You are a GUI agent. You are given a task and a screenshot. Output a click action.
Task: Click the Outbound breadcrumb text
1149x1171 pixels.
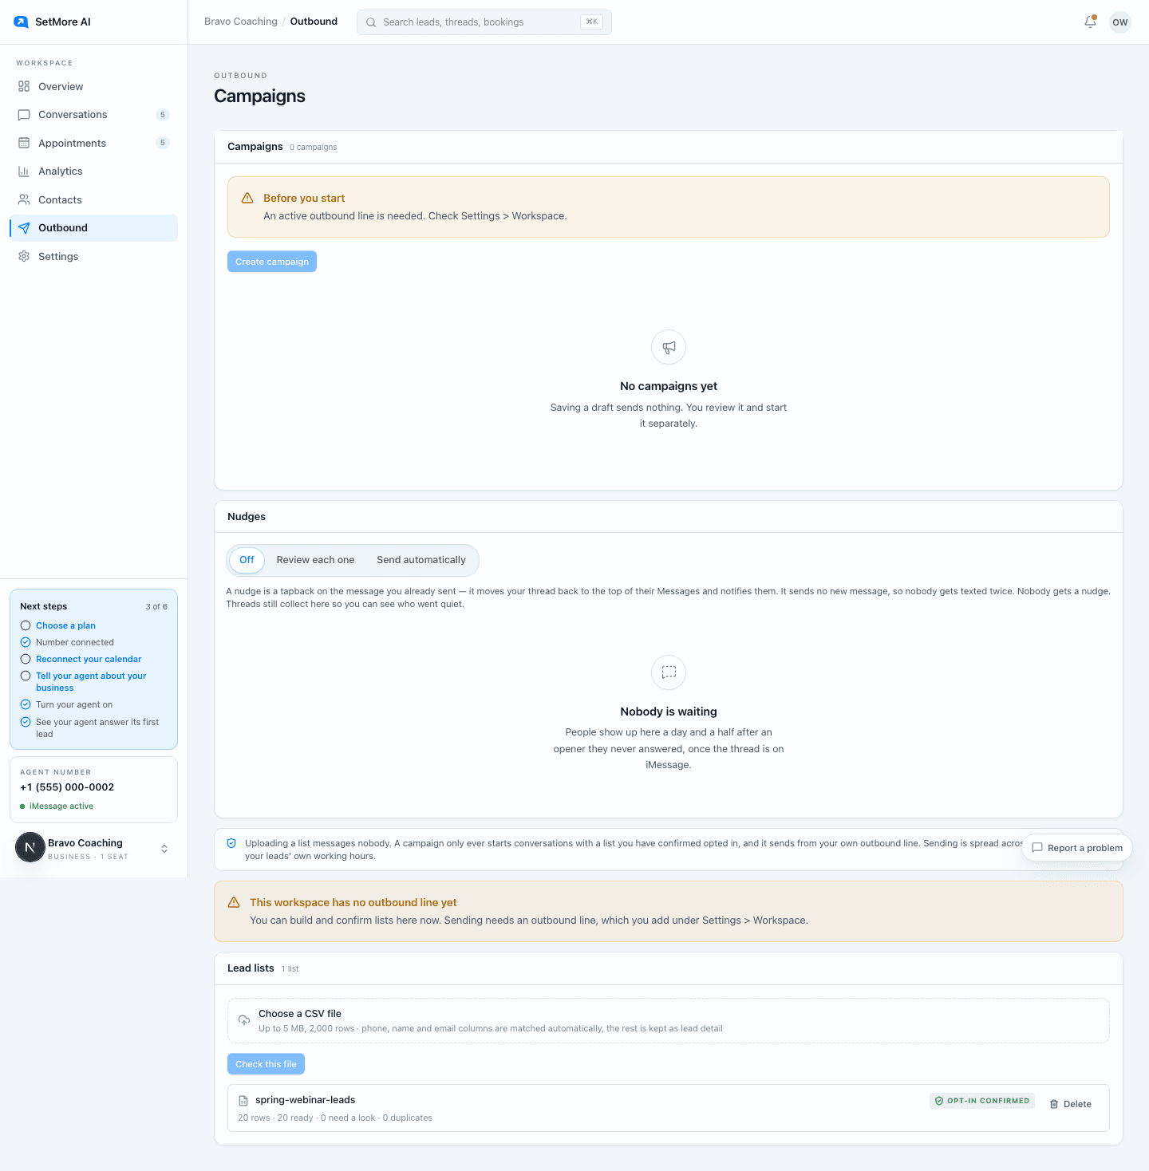tap(314, 22)
